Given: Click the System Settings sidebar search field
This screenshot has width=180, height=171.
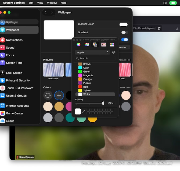Looking at the screenshot, I should pos(19,22).
